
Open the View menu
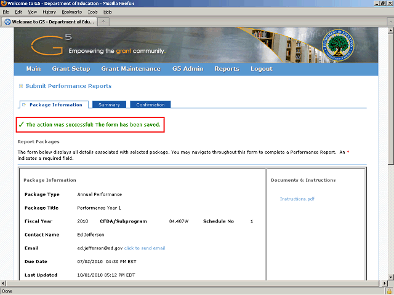(33, 12)
